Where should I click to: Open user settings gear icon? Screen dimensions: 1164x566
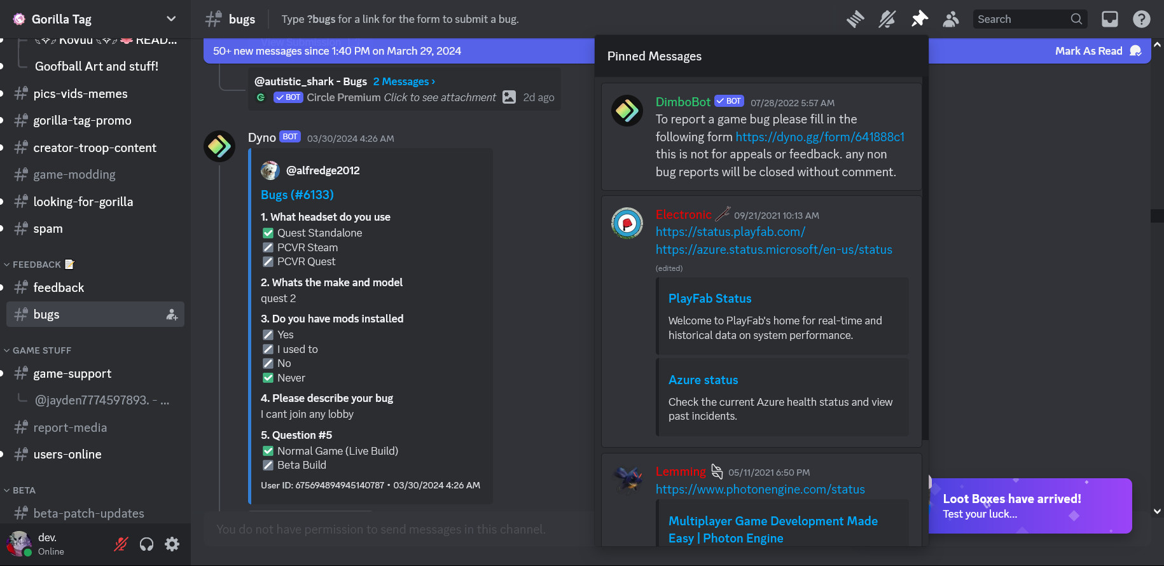click(172, 544)
